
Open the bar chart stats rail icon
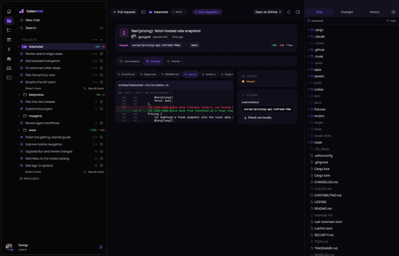(9, 59)
